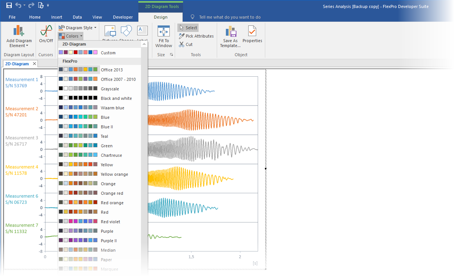Close the 2D-Diagram document tab

34,63
